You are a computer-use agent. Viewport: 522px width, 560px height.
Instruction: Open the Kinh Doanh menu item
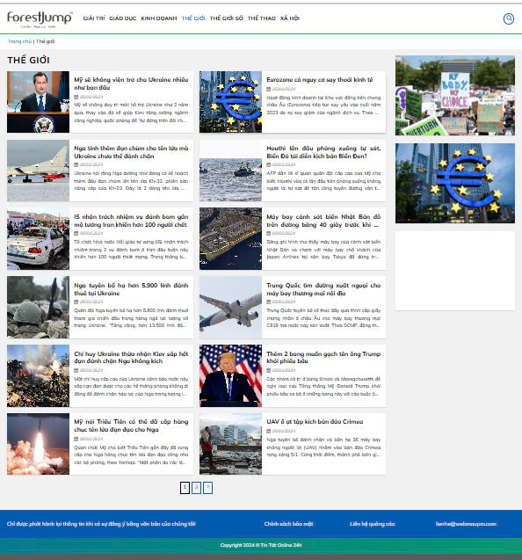159,18
